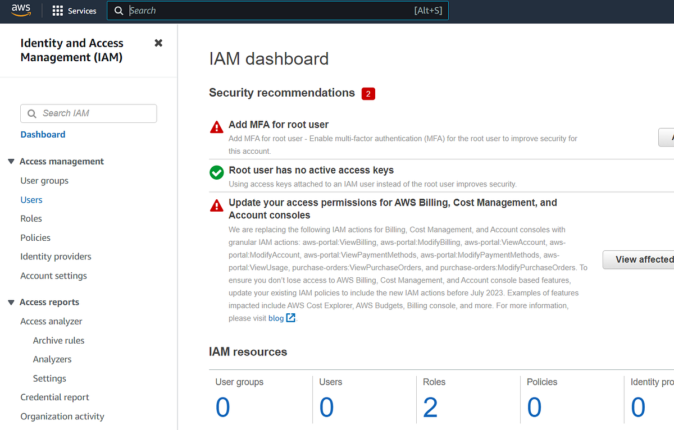Image resolution: width=674 pixels, height=430 pixels.
Task: Expand Archive rules under Access analyzer
Action: pos(58,340)
